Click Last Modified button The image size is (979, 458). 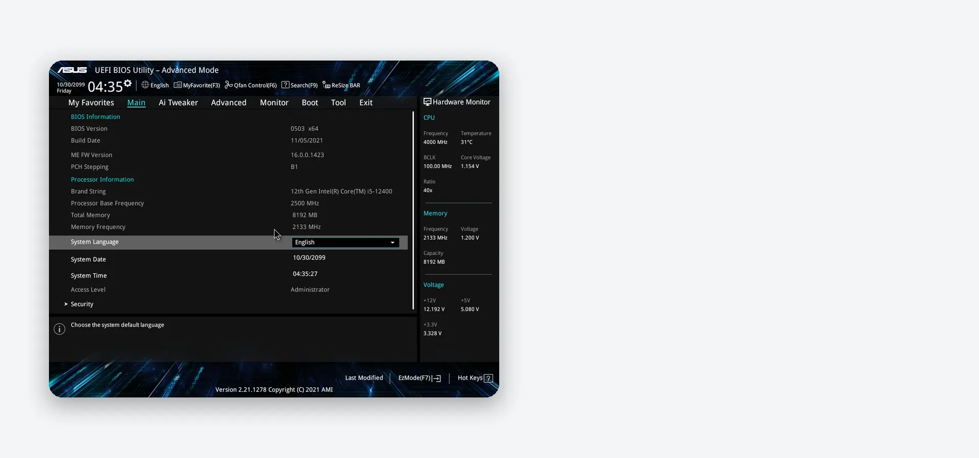[364, 378]
